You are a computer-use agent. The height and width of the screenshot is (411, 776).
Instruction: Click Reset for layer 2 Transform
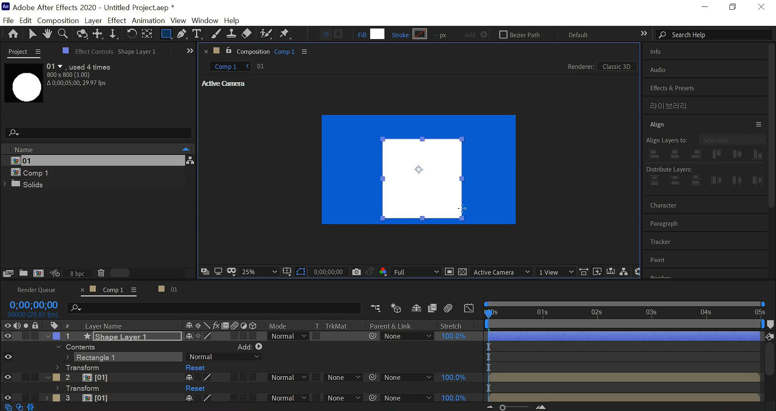[195, 388]
